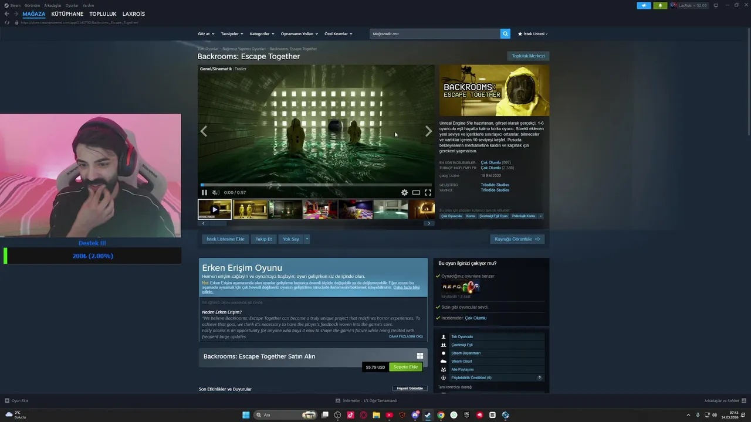Seek on the trailer progress bar
Image resolution: width=751 pixels, height=422 pixels.
pos(316,185)
